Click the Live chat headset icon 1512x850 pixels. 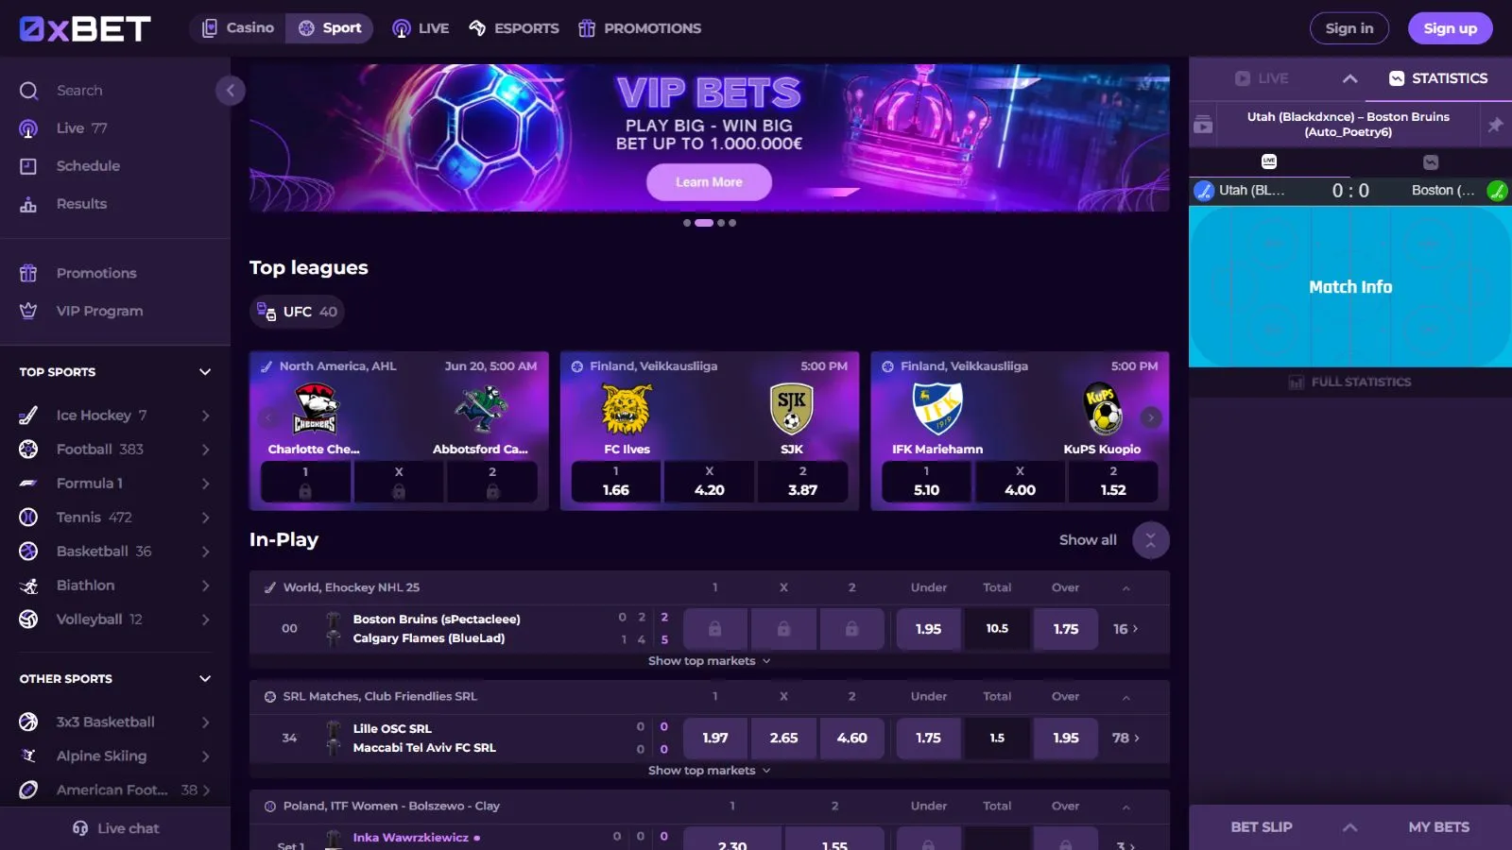pos(80,828)
